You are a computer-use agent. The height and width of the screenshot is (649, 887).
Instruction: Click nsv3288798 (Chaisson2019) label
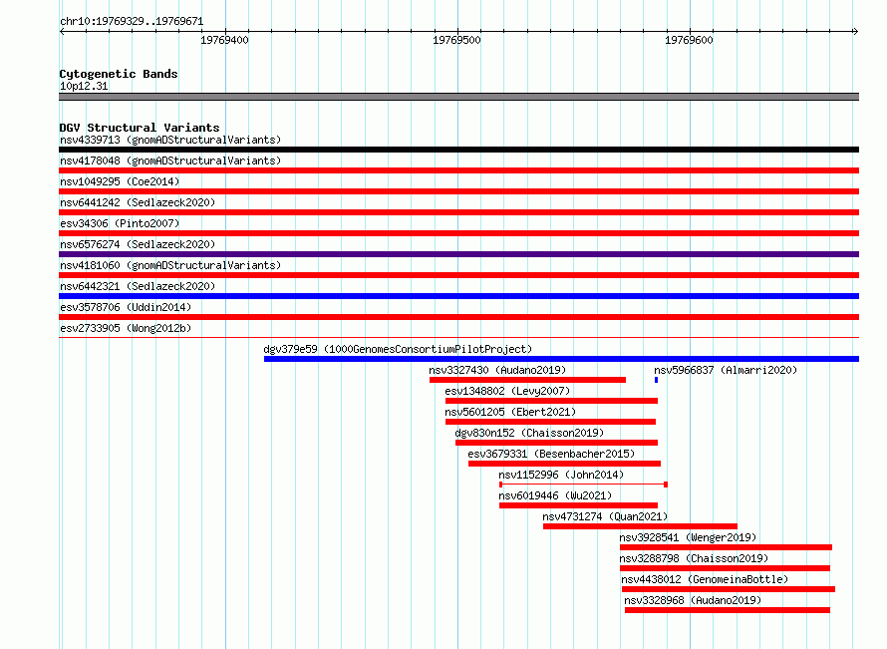(694, 558)
